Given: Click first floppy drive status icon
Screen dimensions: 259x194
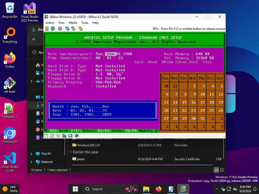Looking at the screenshot, I should pyautogui.click(x=46, y=136).
